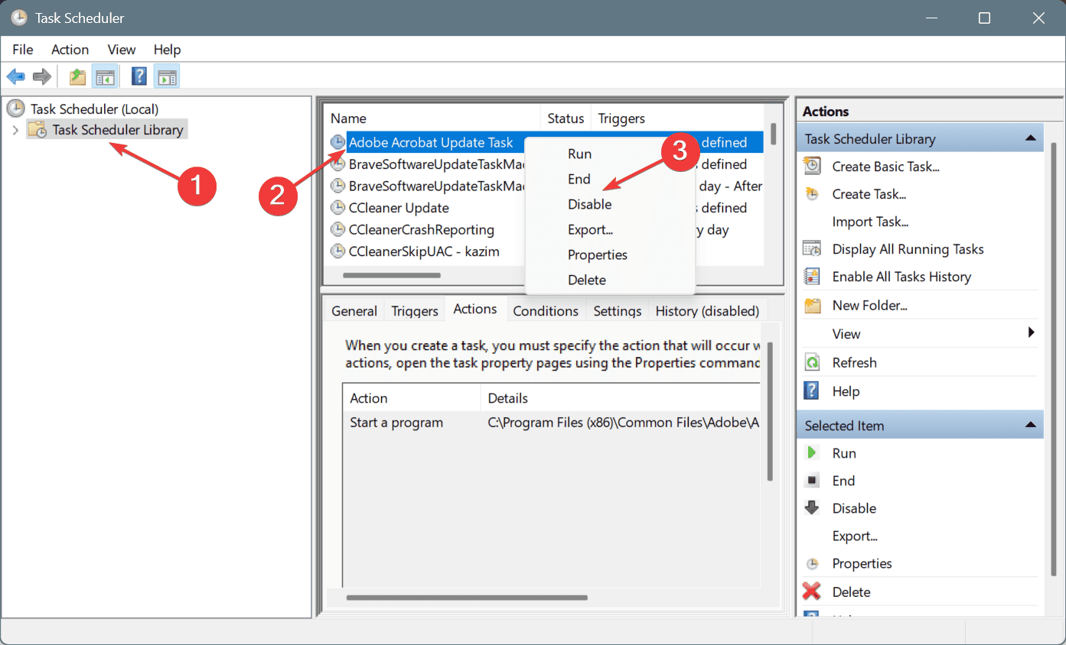
Task: Choose End from the context menu
Action: click(610, 179)
